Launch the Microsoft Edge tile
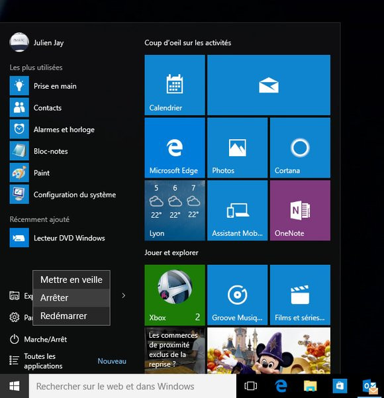Image resolution: width=384 pixels, height=398 pixels. 175,148
